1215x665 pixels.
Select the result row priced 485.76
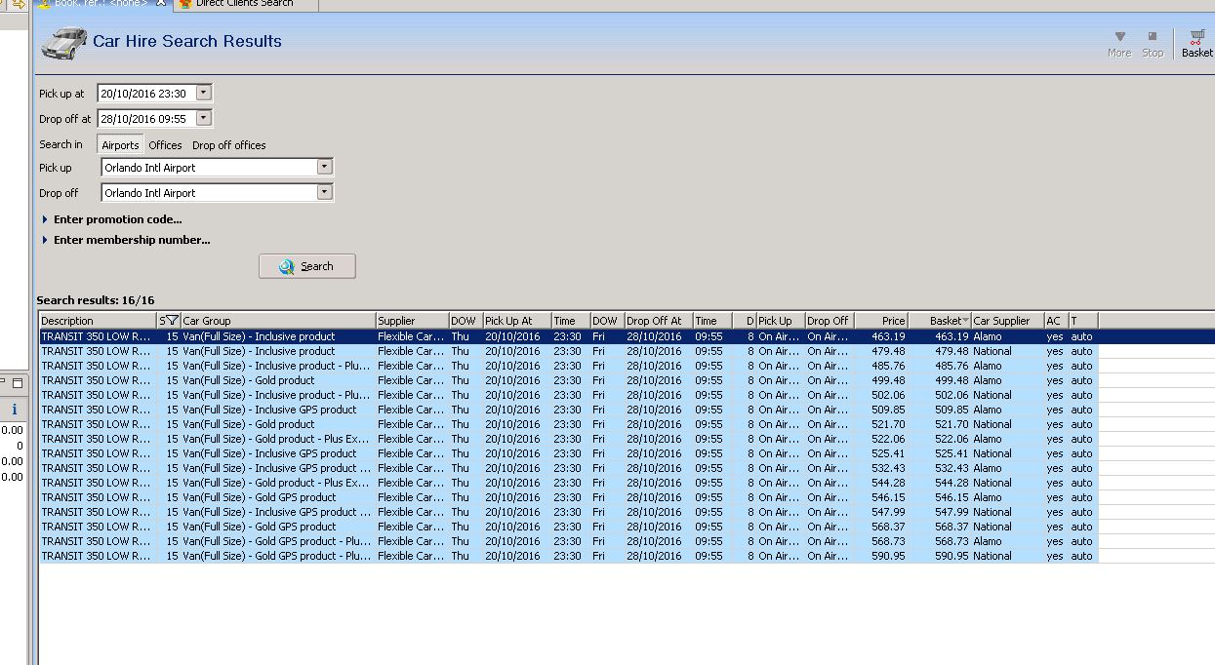[x=568, y=366]
